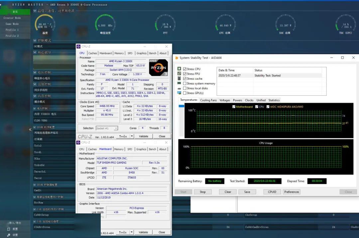Click the memory module icon beside Stress system memory
Image resolution: width=359 pixels, height=238 pixels.
coord(179,83)
